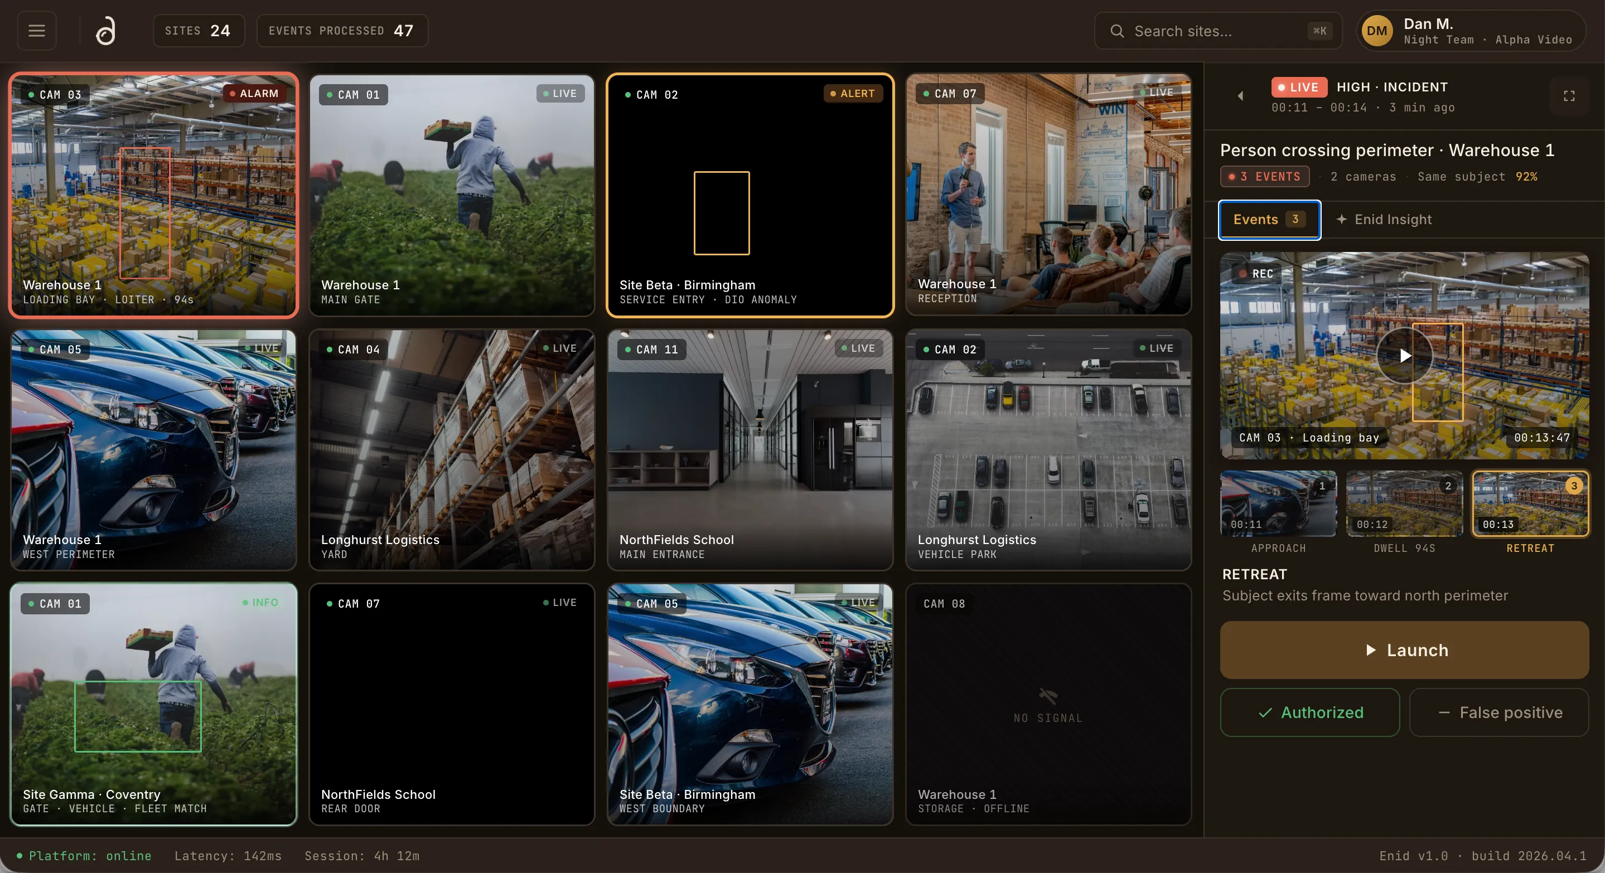
Task: Focus the Search sites field
Action: (1218, 31)
